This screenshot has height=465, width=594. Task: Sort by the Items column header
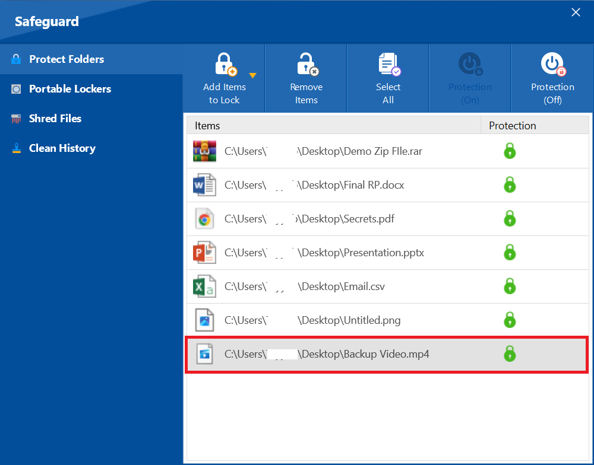click(x=333, y=126)
